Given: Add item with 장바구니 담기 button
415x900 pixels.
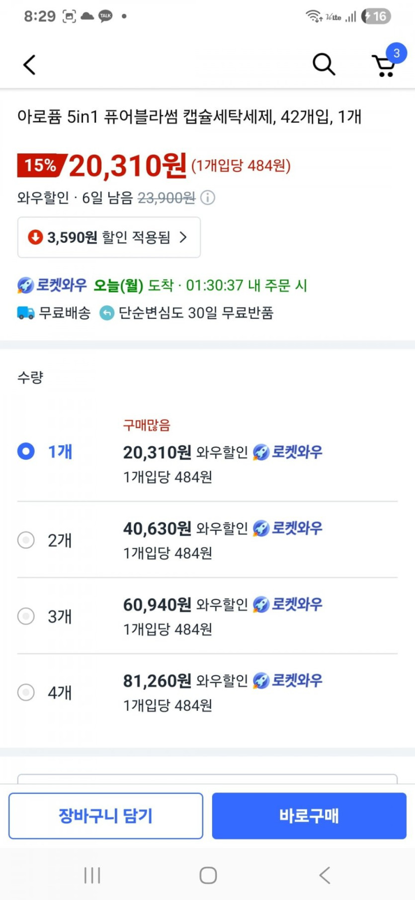Looking at the screenshot, I should pos(106,816).
